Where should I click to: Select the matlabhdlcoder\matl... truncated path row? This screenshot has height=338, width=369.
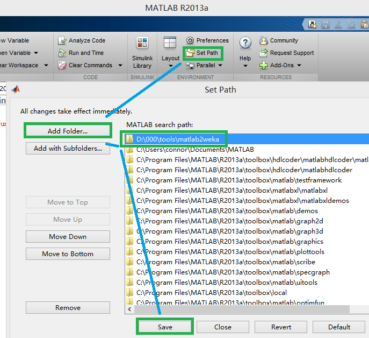pyautogui.click(x=247, y=160)
